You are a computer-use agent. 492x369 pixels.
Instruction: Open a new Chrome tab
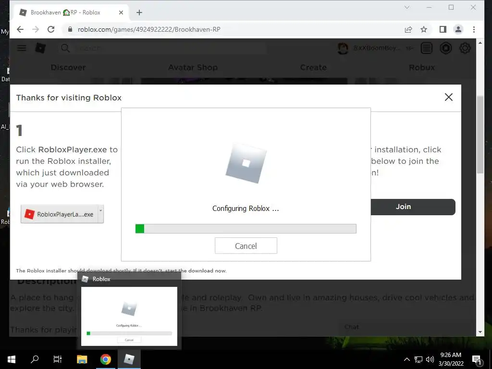139,12
